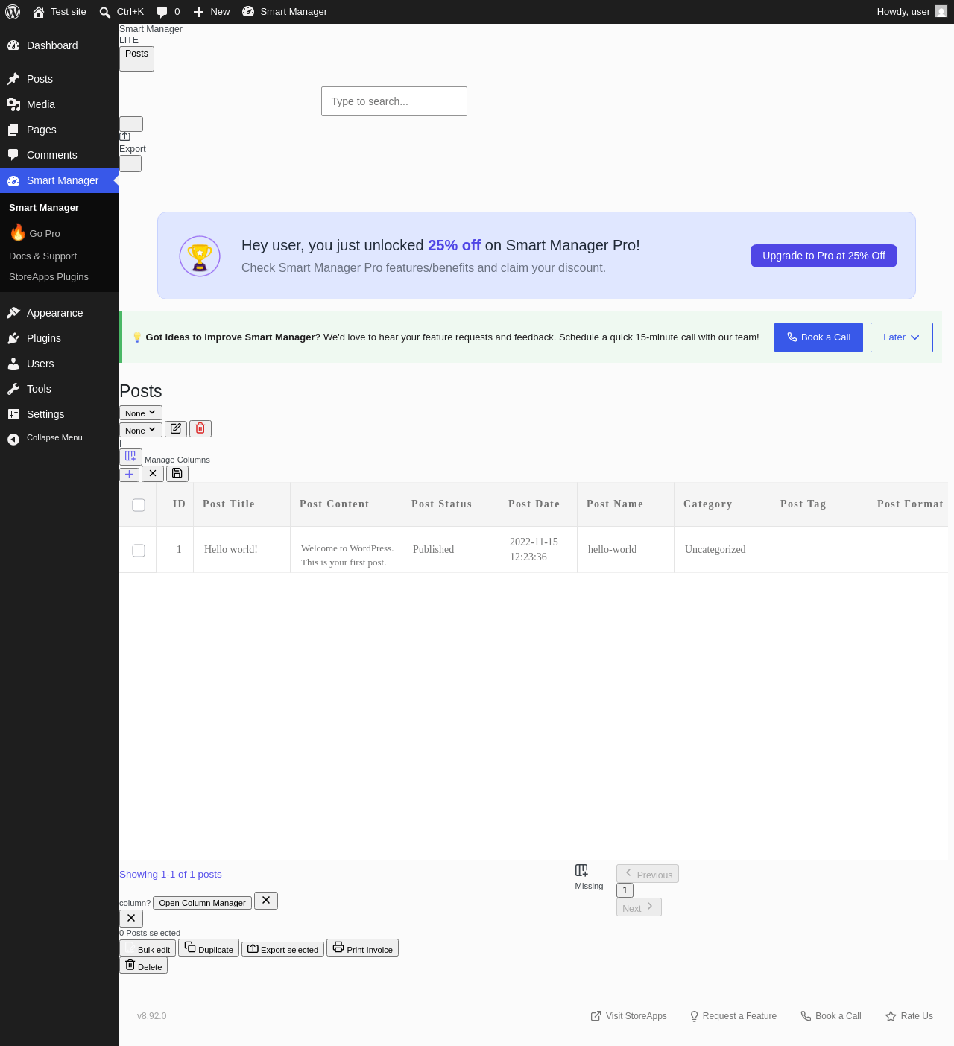The image size is (954, 1046).
Task: Click the Bulk edit button
Action: [x=148, y=948]
